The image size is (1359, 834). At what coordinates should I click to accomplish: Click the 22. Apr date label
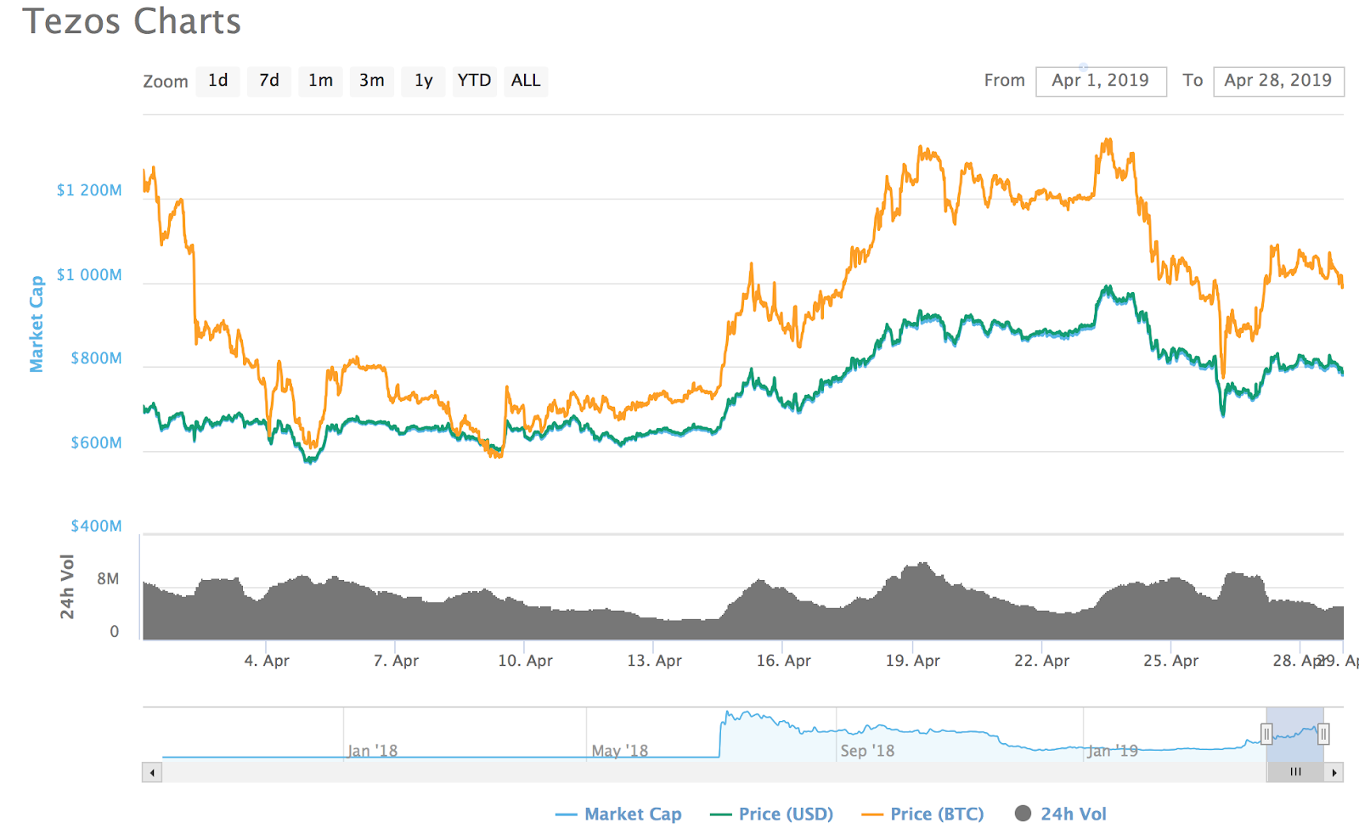click(1041, 661)
